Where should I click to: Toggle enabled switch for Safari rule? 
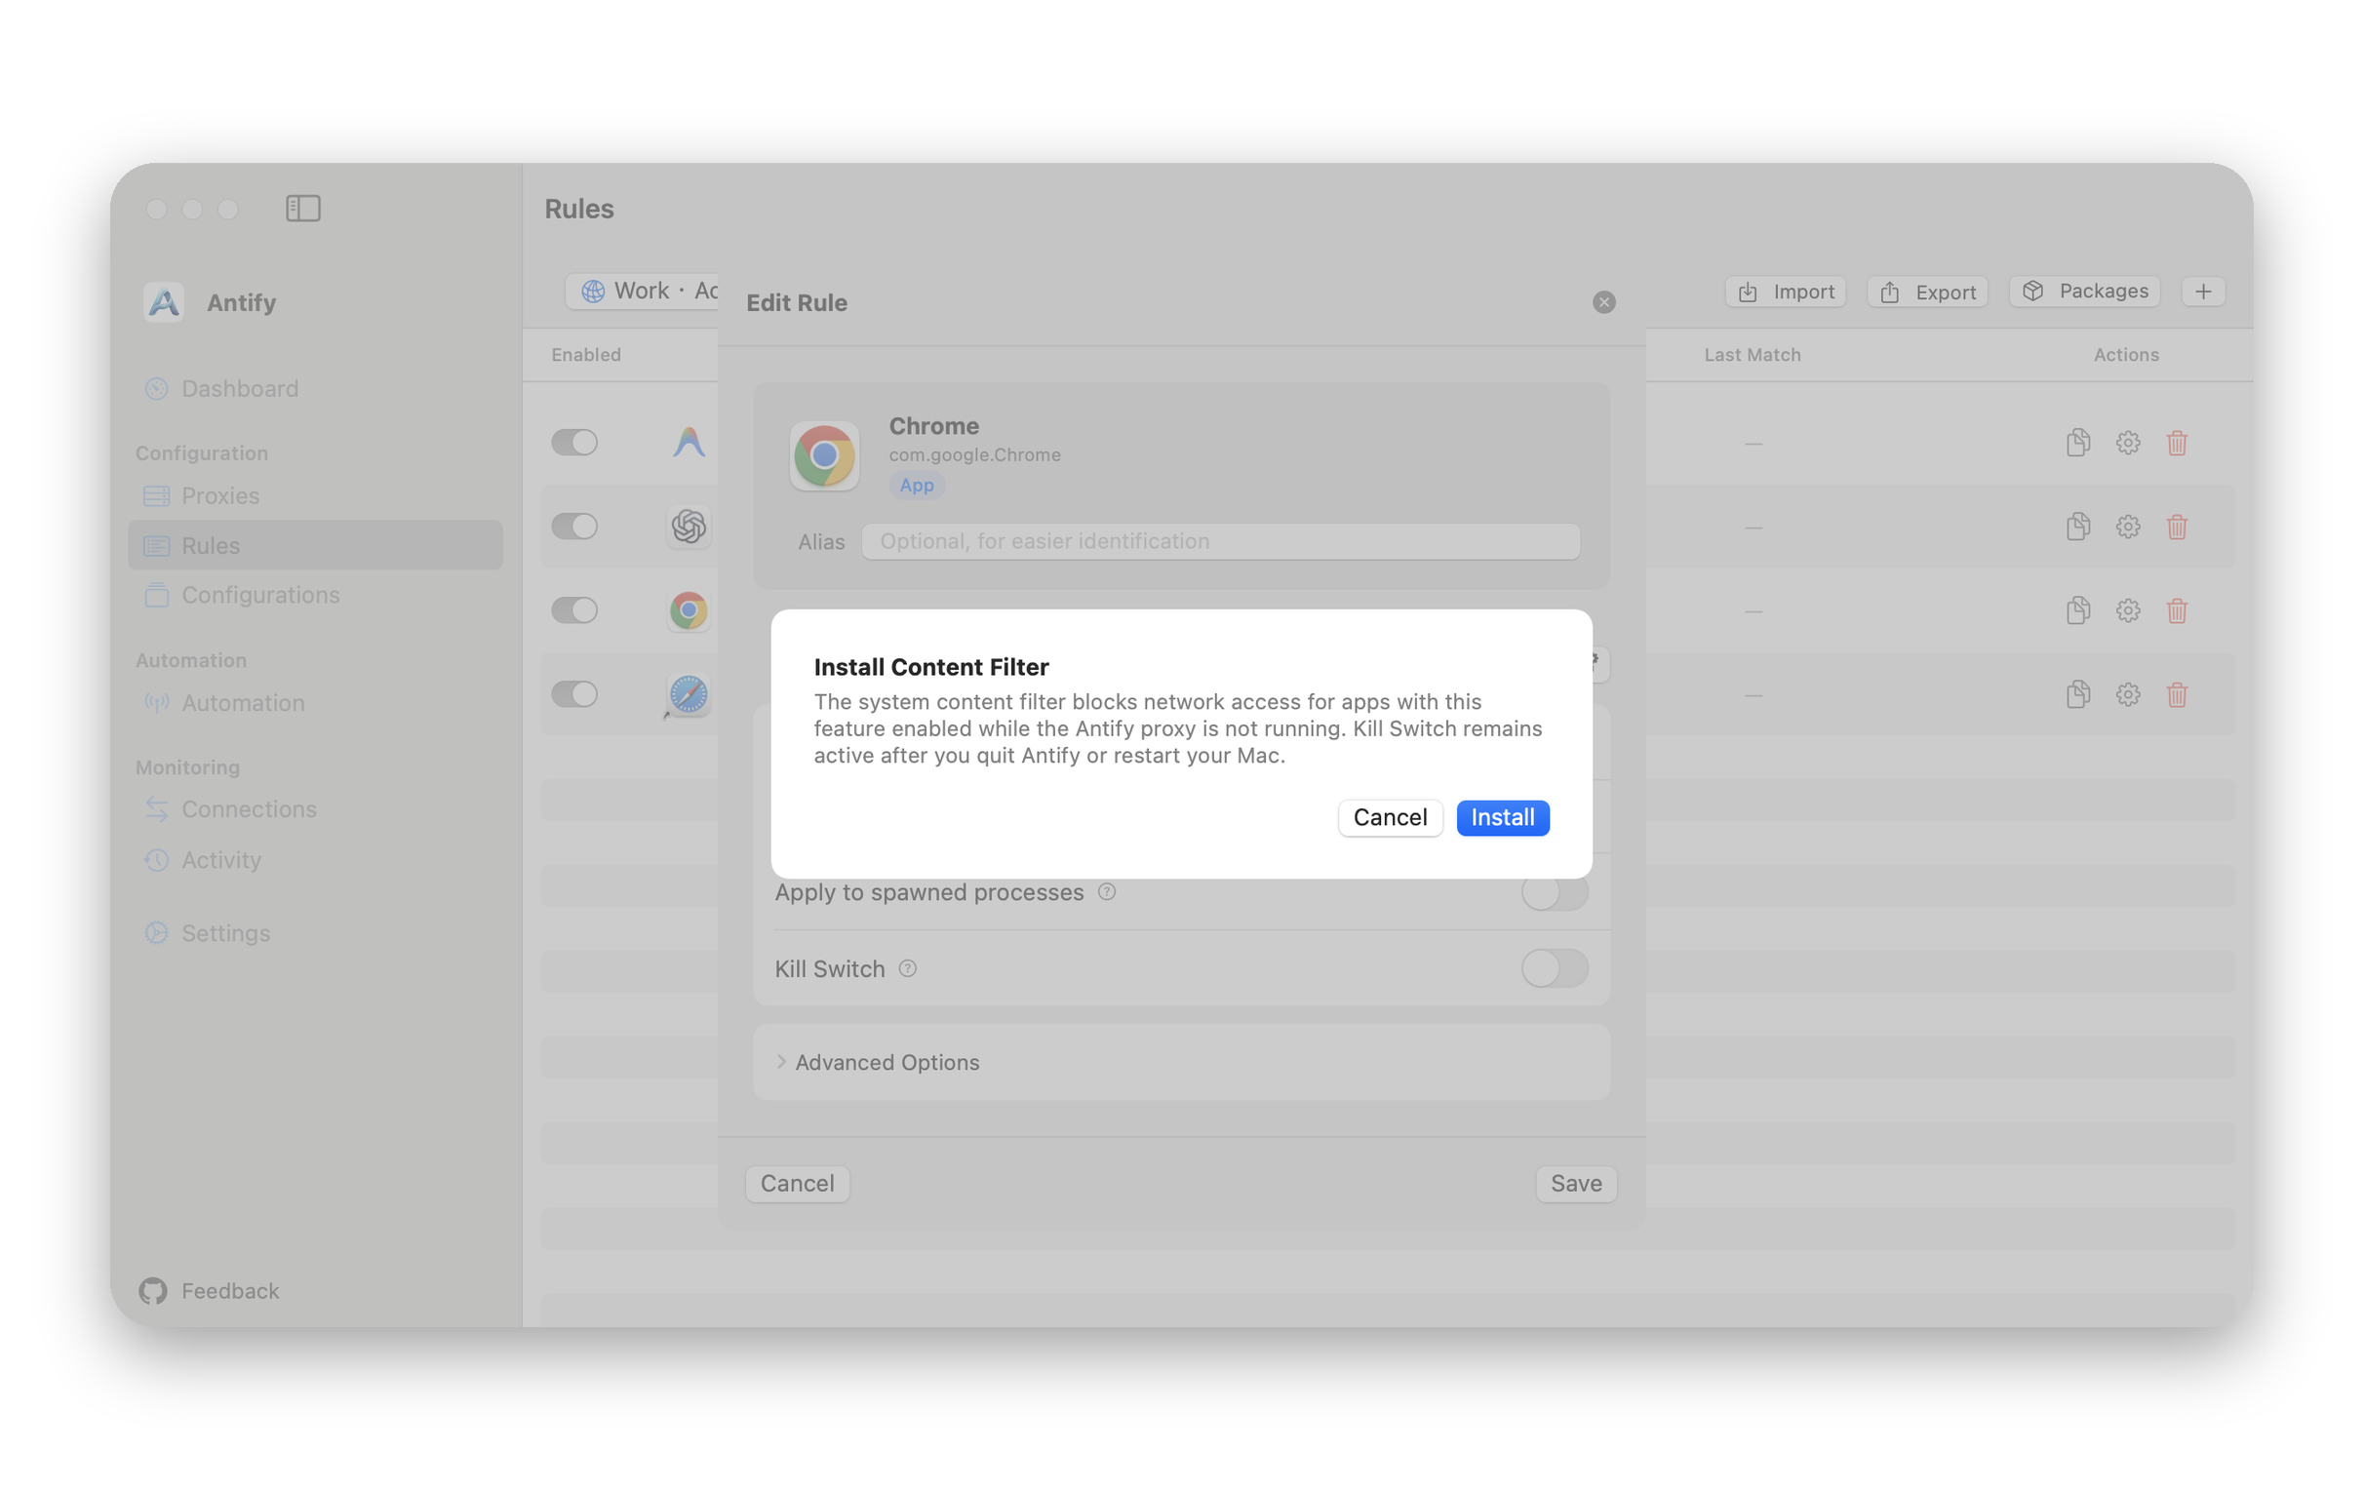(x=574, y=695)
